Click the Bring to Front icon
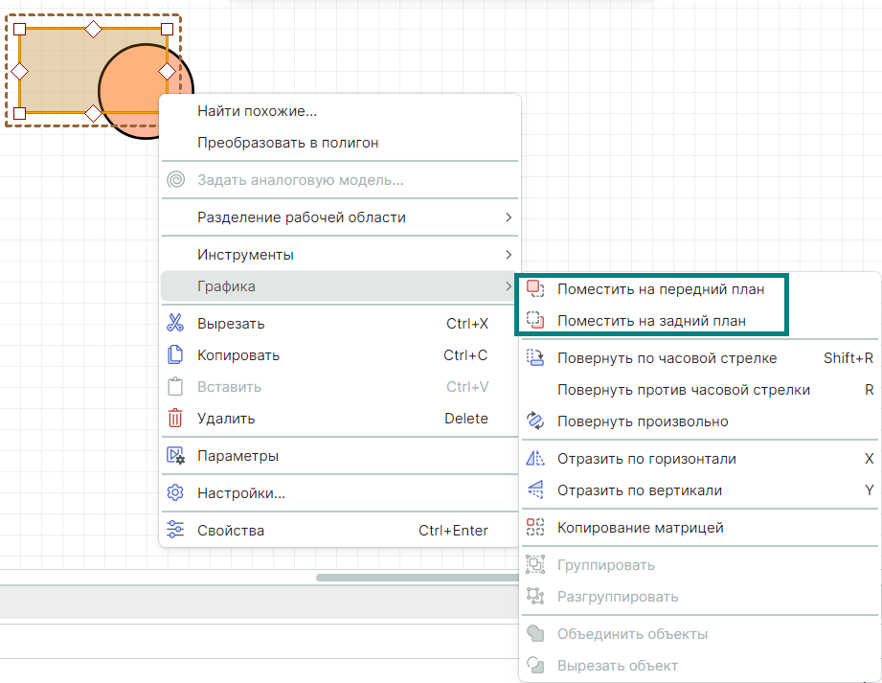 coord(535,289)
